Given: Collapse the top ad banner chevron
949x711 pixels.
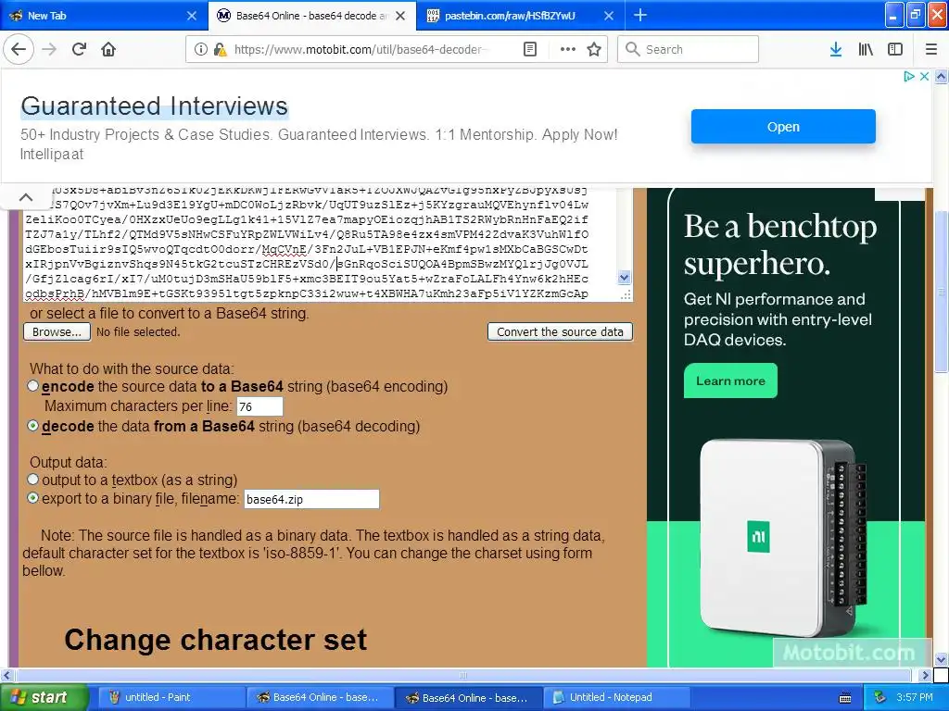Looking at the screenshot, I should tap(26, 197).
